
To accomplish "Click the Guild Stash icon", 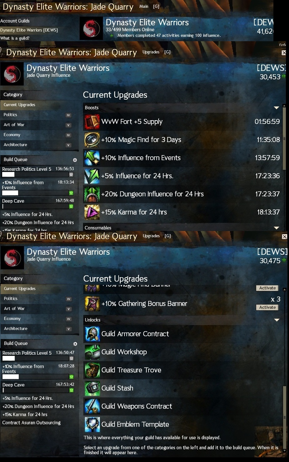I will 92,388.
